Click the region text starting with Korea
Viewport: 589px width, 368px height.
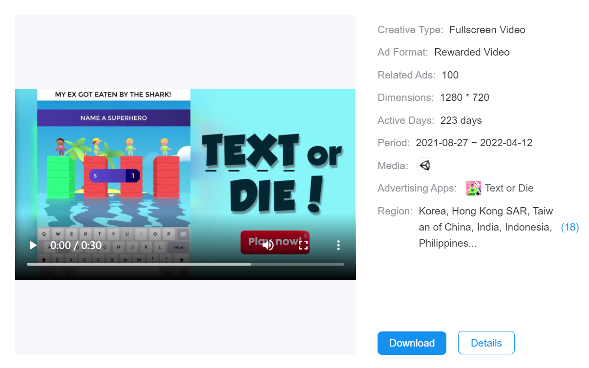pyautogui.click(x=486, y=227)
